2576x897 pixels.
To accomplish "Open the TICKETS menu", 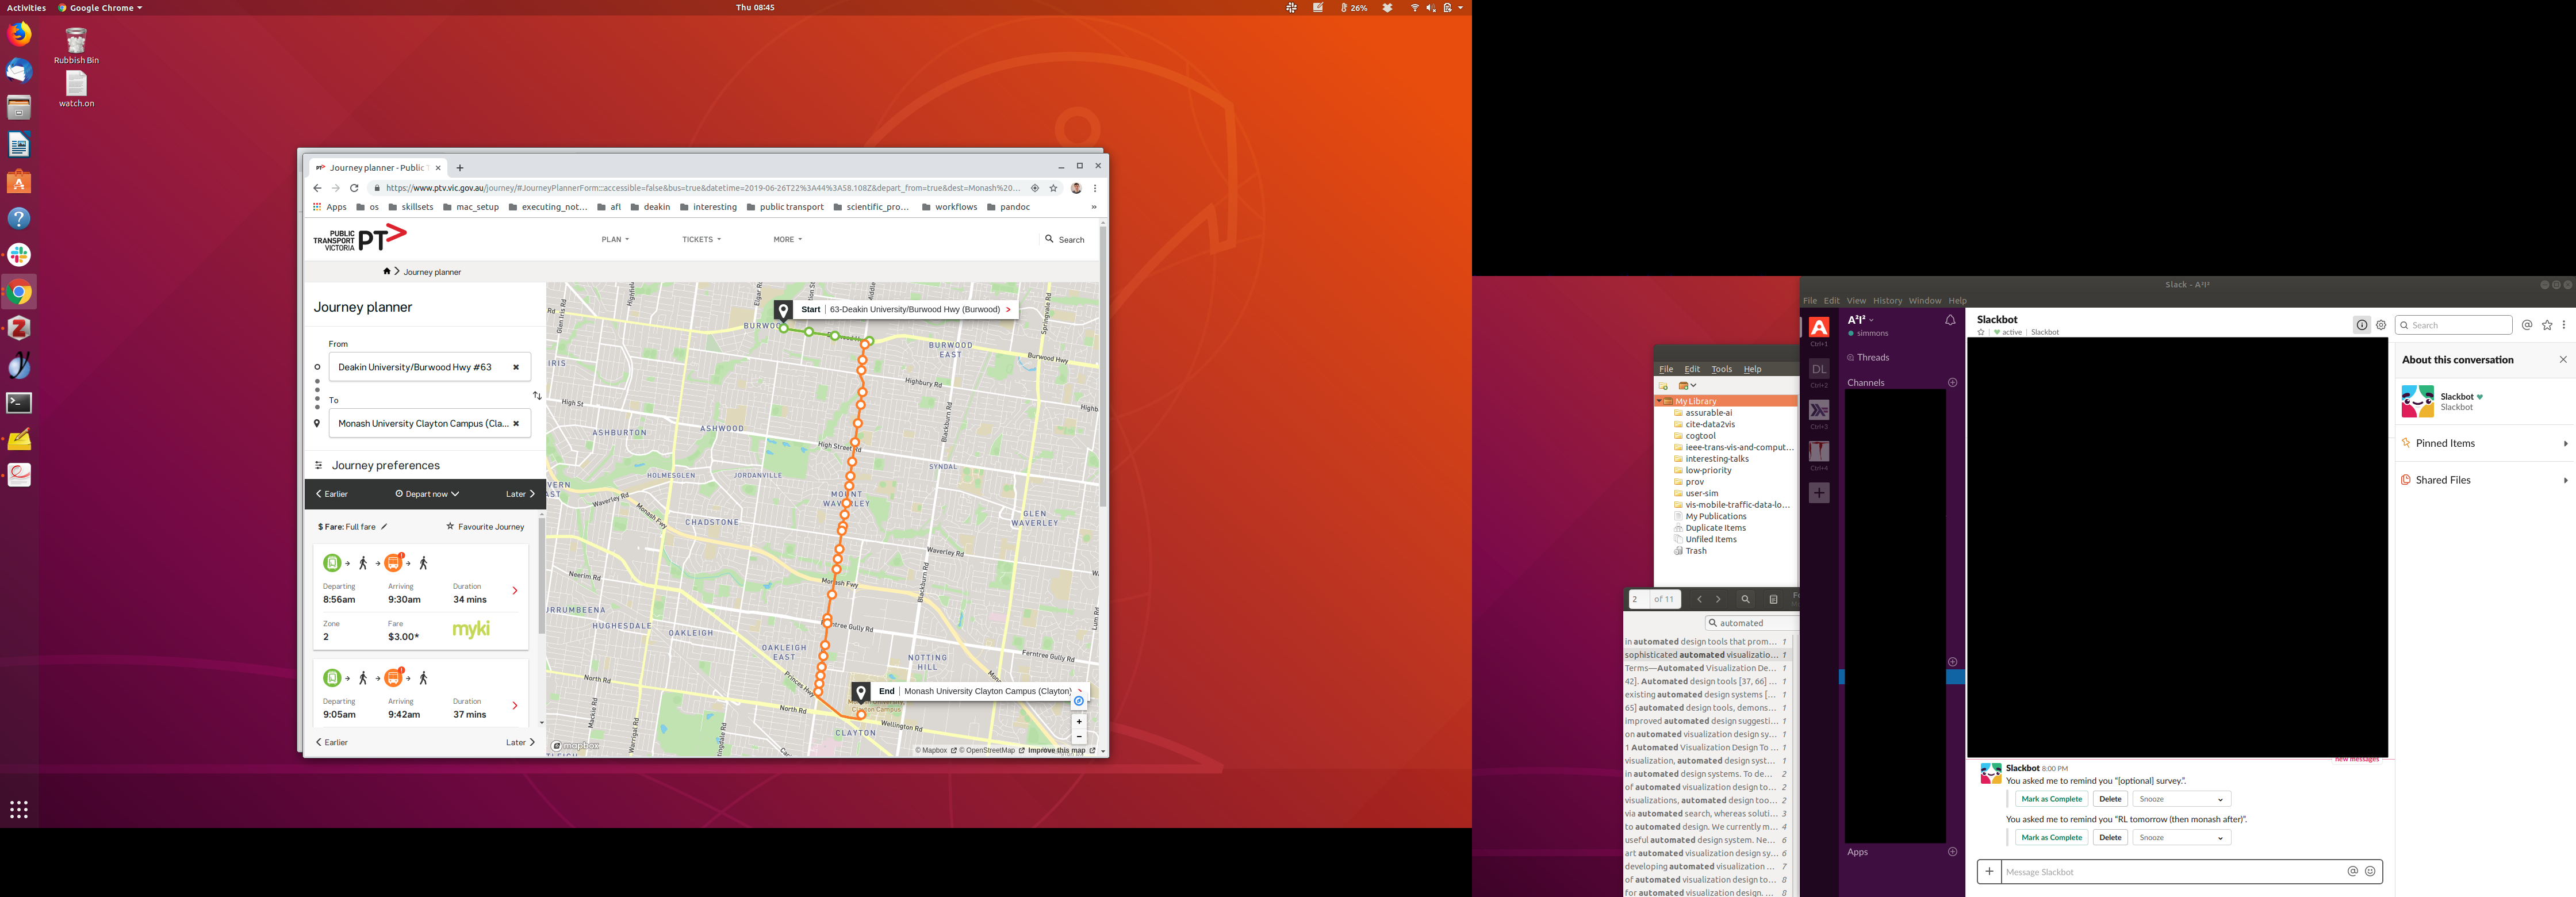I will [x=701, y=240].
